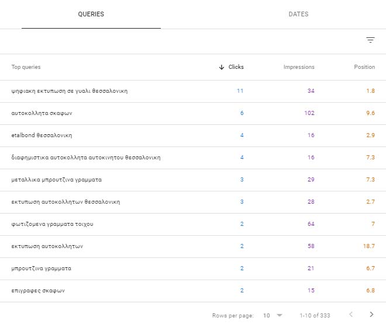Viewport: 386px width, 328px height.
Task: Select query 'ψηφιακη εκτυπωση σε γυαλι θεσσαλονικη'
Action: 70,91
